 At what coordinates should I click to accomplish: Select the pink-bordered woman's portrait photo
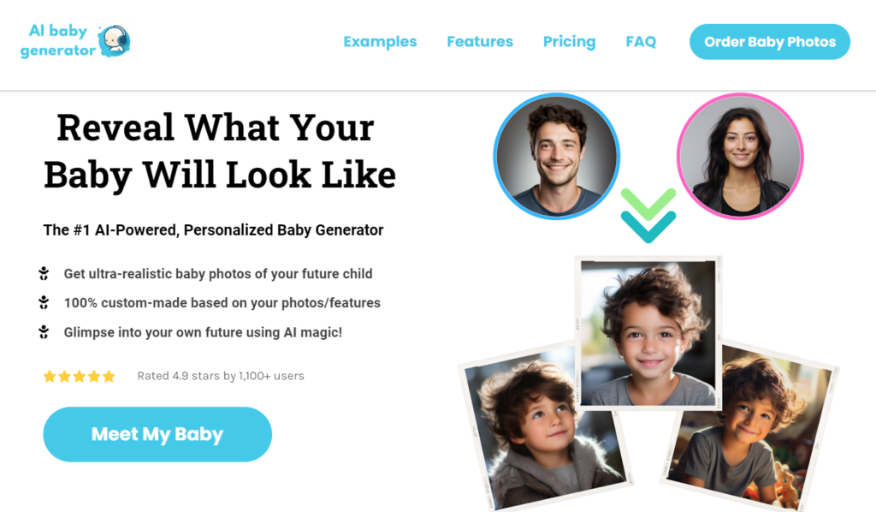coord(739,155)
